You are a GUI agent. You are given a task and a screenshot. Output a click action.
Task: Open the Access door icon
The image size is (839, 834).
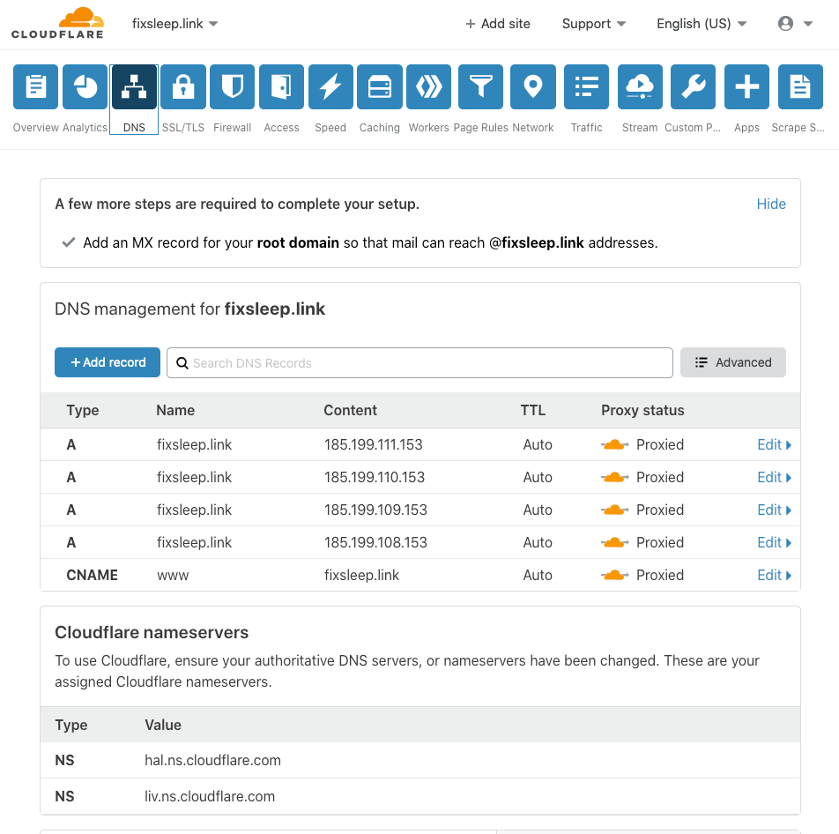pyautogui.click(x=281, y=86)
